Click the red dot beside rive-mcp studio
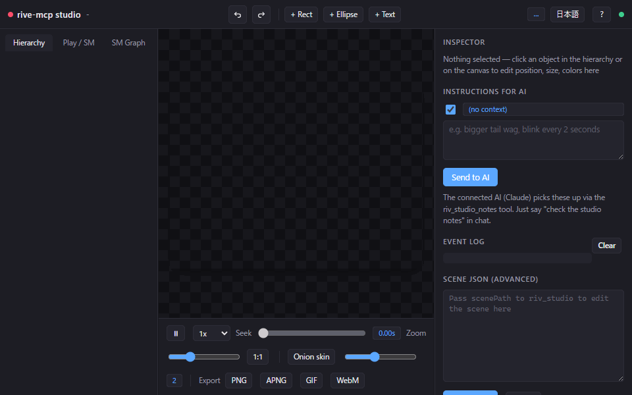This screenshot has height=395, width=632. (x=11, y=14)
